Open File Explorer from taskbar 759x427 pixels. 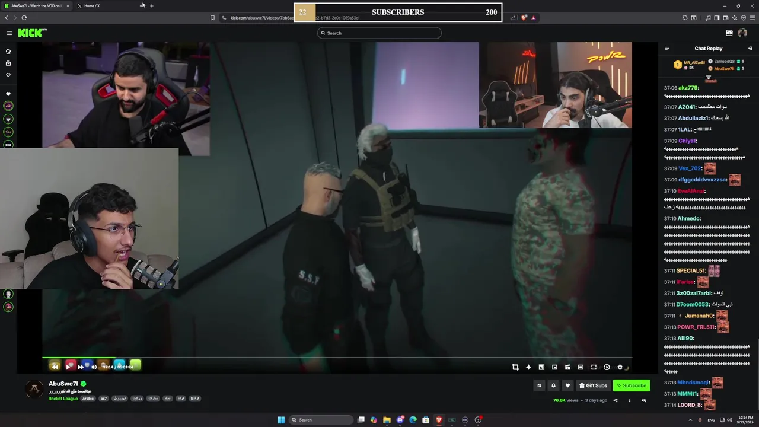coord(387,420)
